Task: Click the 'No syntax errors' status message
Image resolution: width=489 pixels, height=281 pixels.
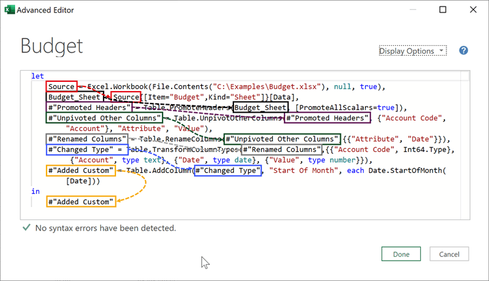Action: (x=106, y=228)
